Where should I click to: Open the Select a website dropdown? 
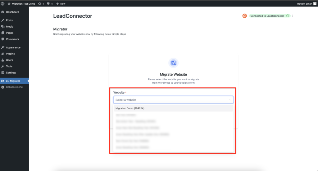coord(173,100)
